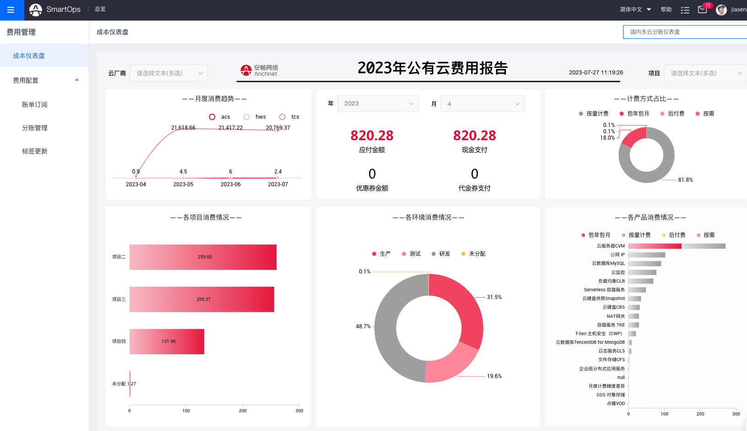Click the 优惠券金额 label

tap(372, 188)
